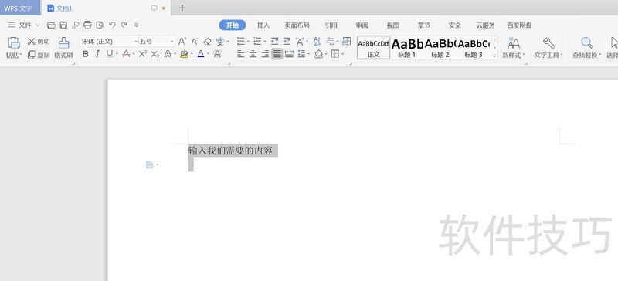The image size is (618, 281).
Task: Switch to the 插入 ribbon tab
Action: (263, 25)
